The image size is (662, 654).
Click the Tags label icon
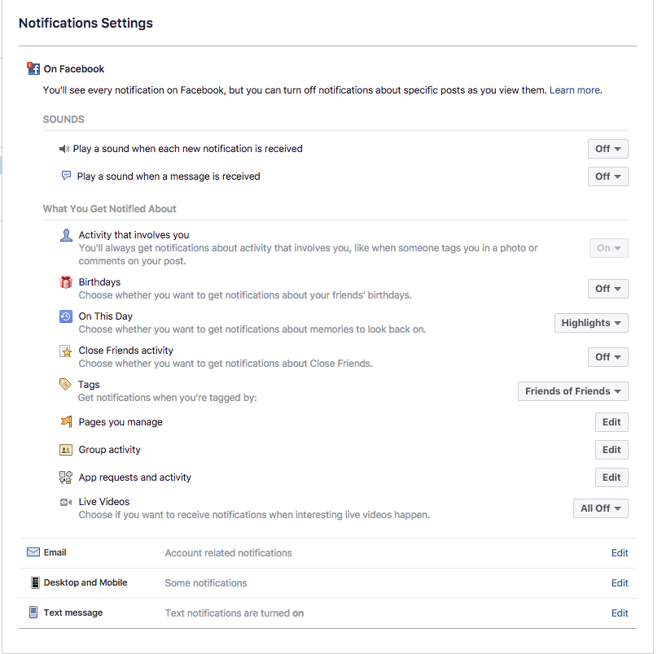[66, 385]
